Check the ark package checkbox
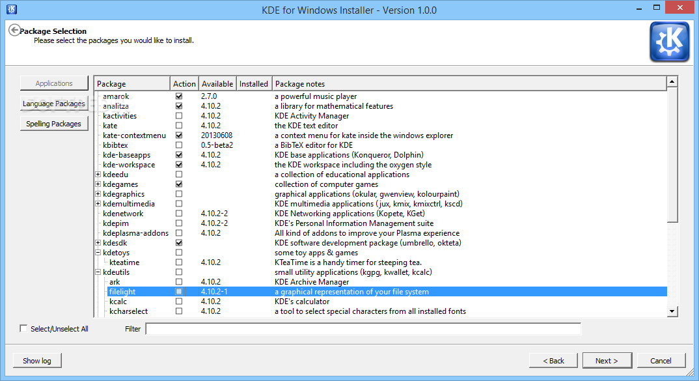 click(179, 282)
